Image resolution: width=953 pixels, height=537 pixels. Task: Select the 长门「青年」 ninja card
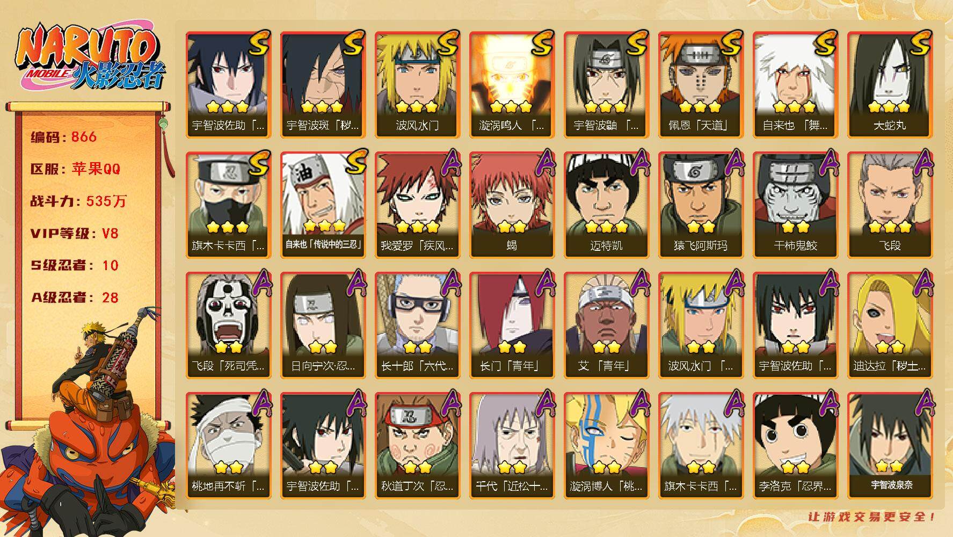(x=512, y=325)
